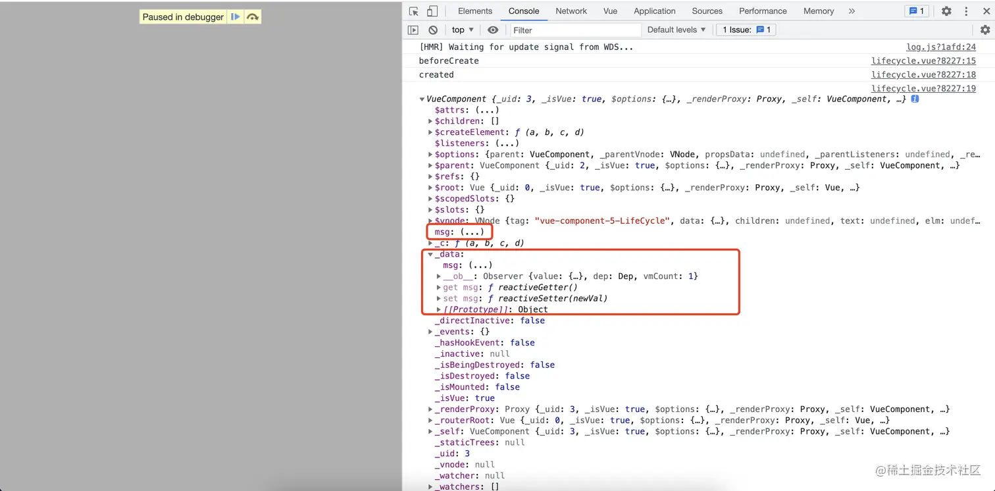This screenshot has height=491, width=995.
Task: Select the _staticTrees: null property
Action: coord(480,442)
